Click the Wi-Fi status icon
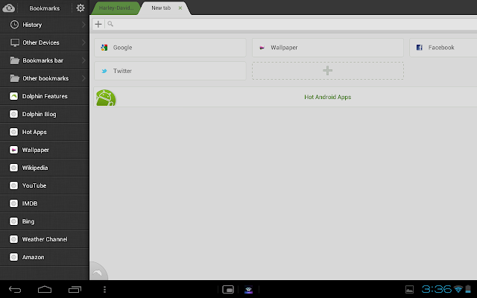The image size is (477, 298). [458, 289]
